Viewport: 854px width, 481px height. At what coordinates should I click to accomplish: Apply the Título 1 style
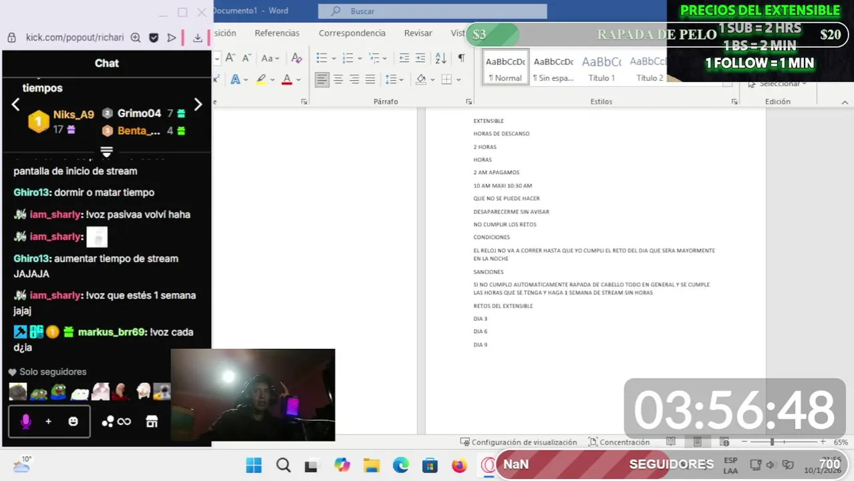(x=601, y=67)
